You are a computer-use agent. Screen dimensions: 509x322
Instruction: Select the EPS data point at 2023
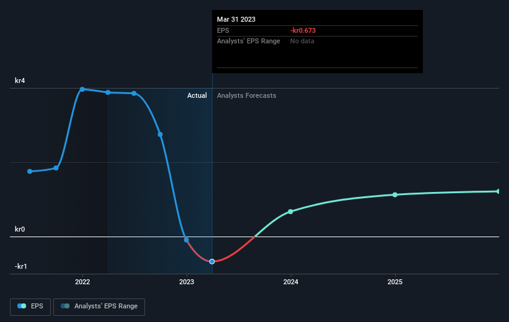(x=187, y=240)
